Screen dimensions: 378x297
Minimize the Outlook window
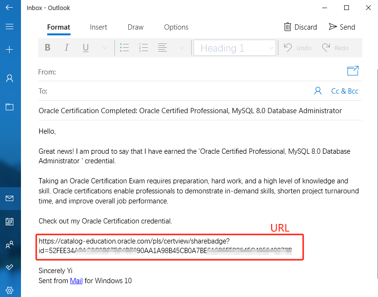coord(325,8)
